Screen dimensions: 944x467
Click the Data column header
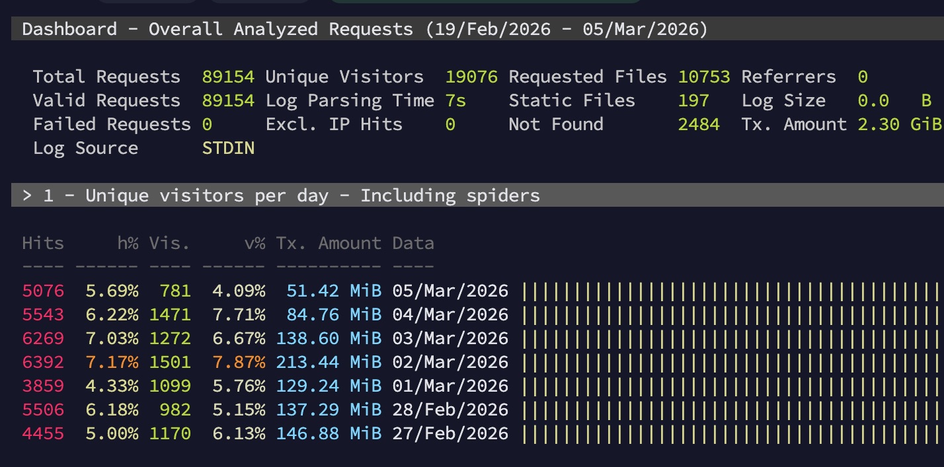413,244
